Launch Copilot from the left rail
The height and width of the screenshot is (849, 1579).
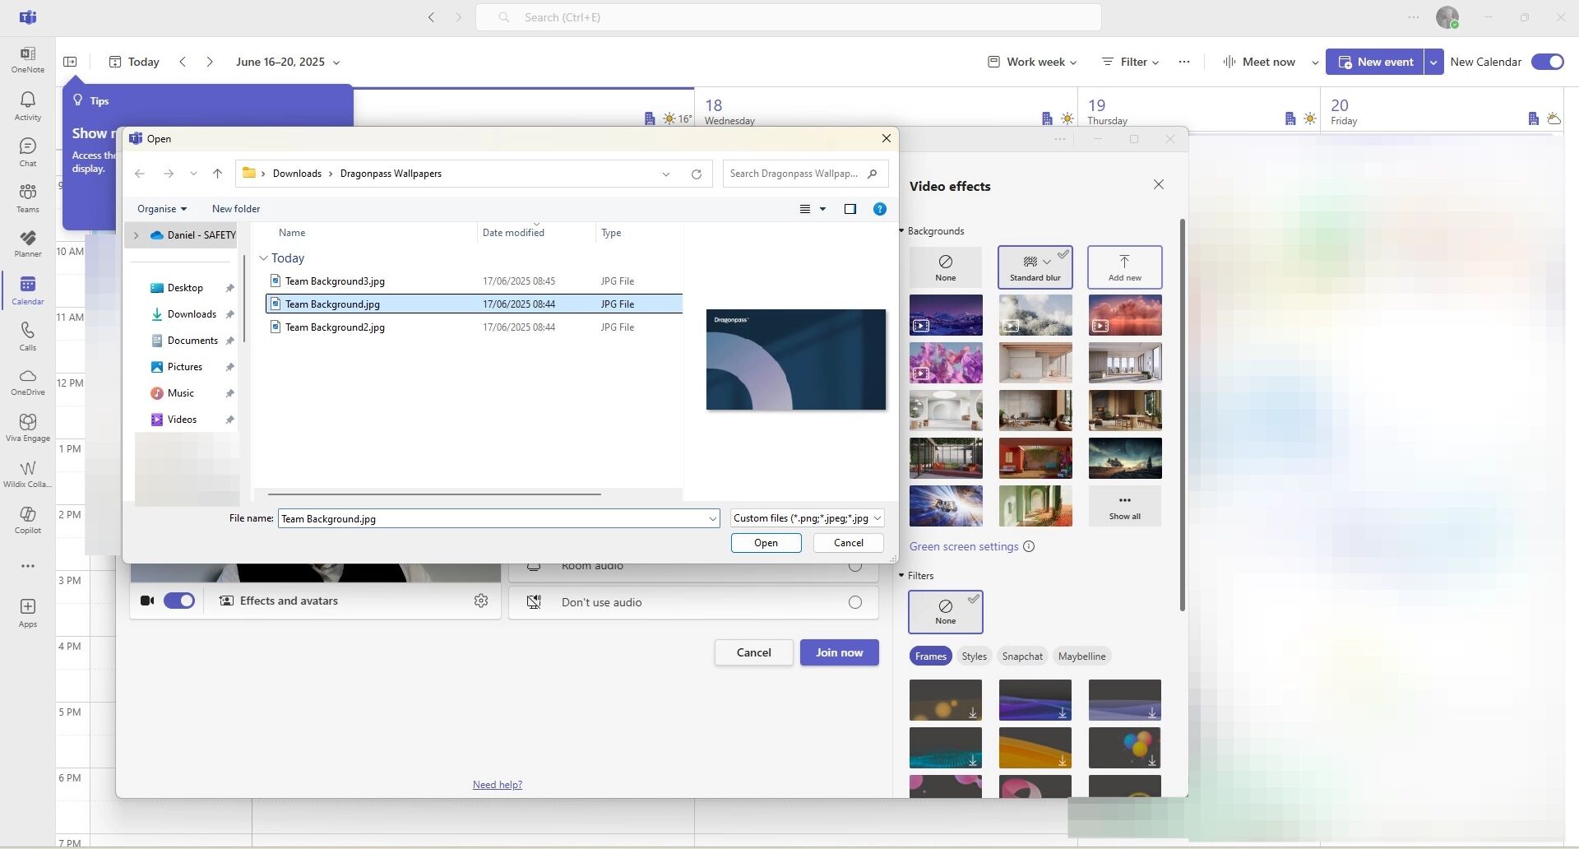[x=27, y=519]
